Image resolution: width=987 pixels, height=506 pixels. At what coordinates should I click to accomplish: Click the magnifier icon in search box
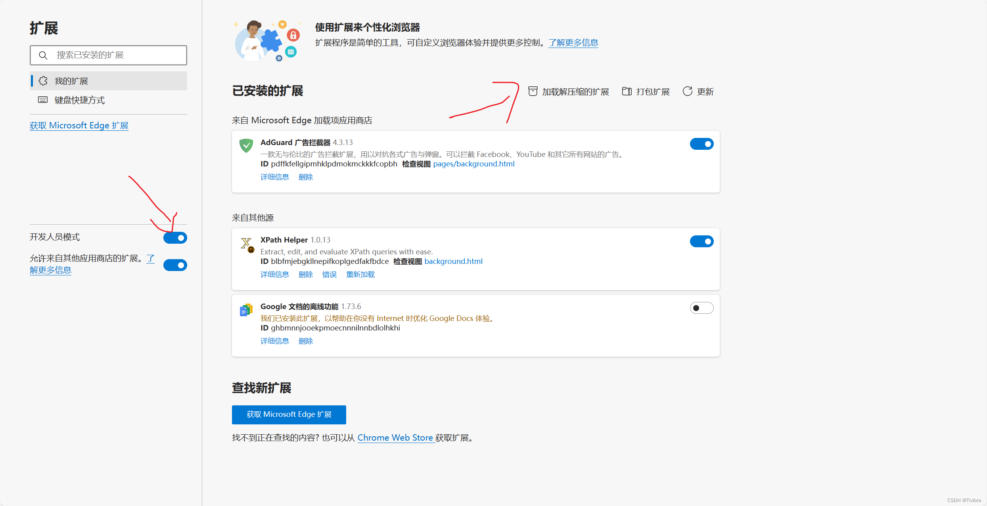point(43,55)
